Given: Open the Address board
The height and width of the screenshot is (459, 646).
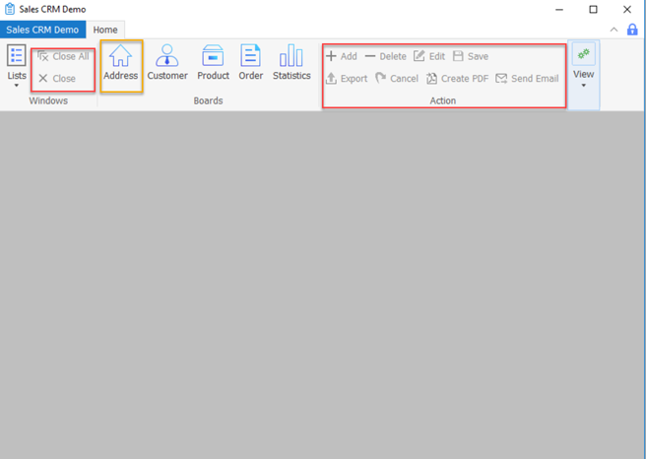Looking at the screenshot, I should 120,63.
